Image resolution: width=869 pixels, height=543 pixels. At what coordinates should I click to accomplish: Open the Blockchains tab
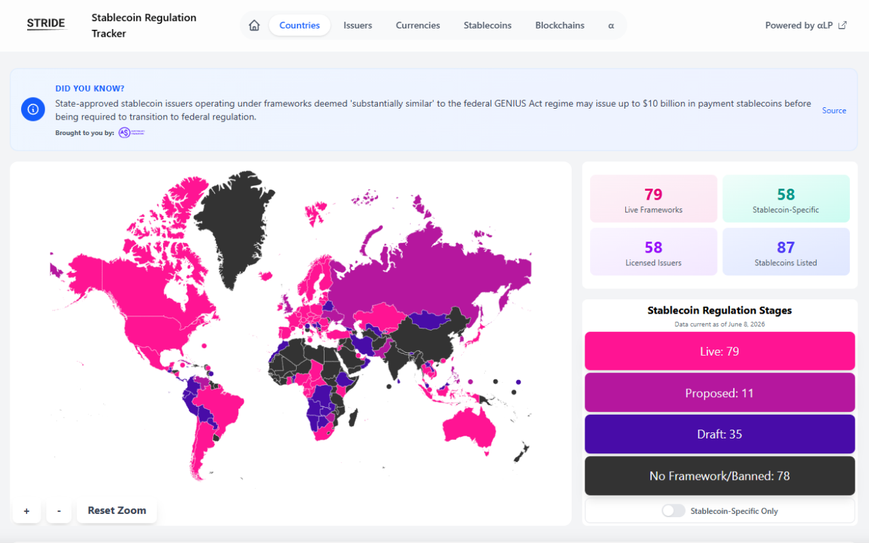point(559,25)
